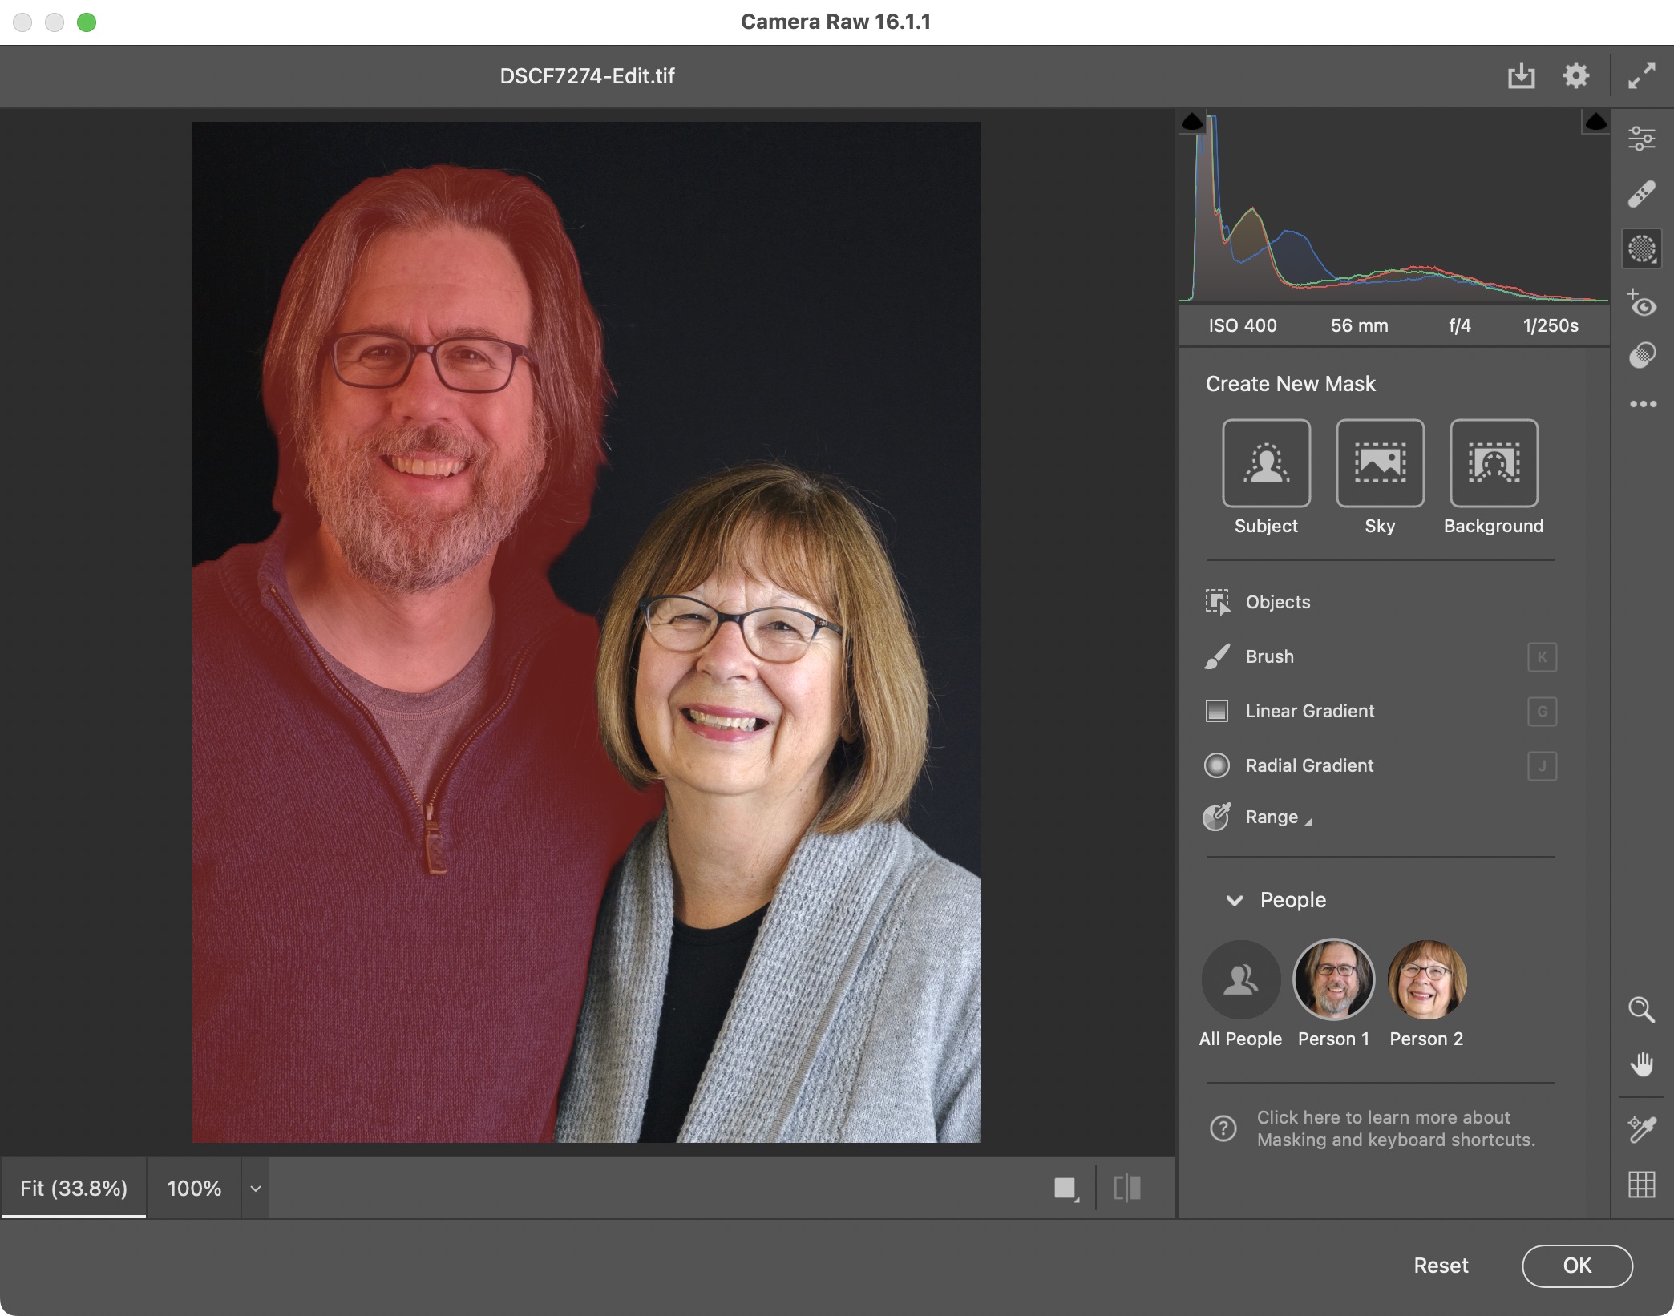The height and width of the screenshot is (1316, 1674).
Task: Open the Edit panel sliders icon
Action: [1641, 139]
